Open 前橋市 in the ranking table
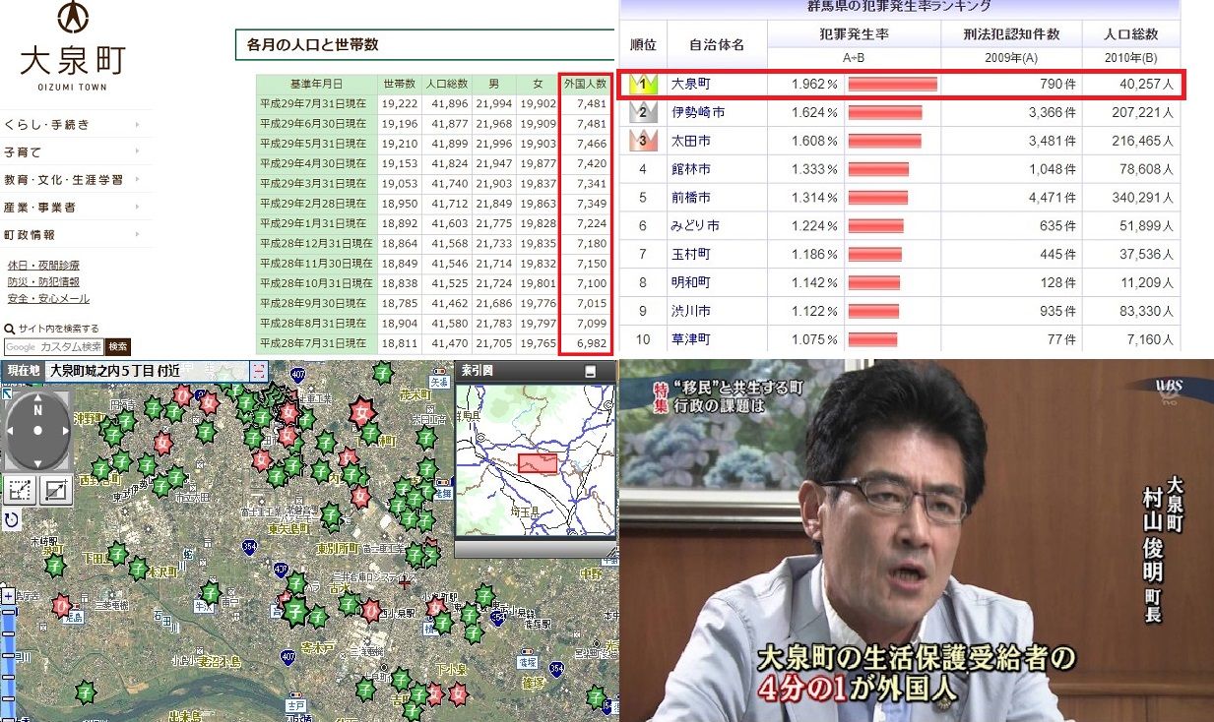Image resolution: width=1214 pixels, height=722 pixels. (690, 198)
